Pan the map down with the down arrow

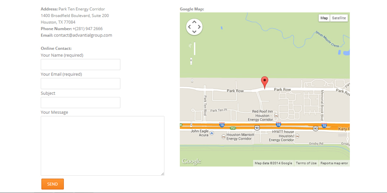click(x=194, y=31)
